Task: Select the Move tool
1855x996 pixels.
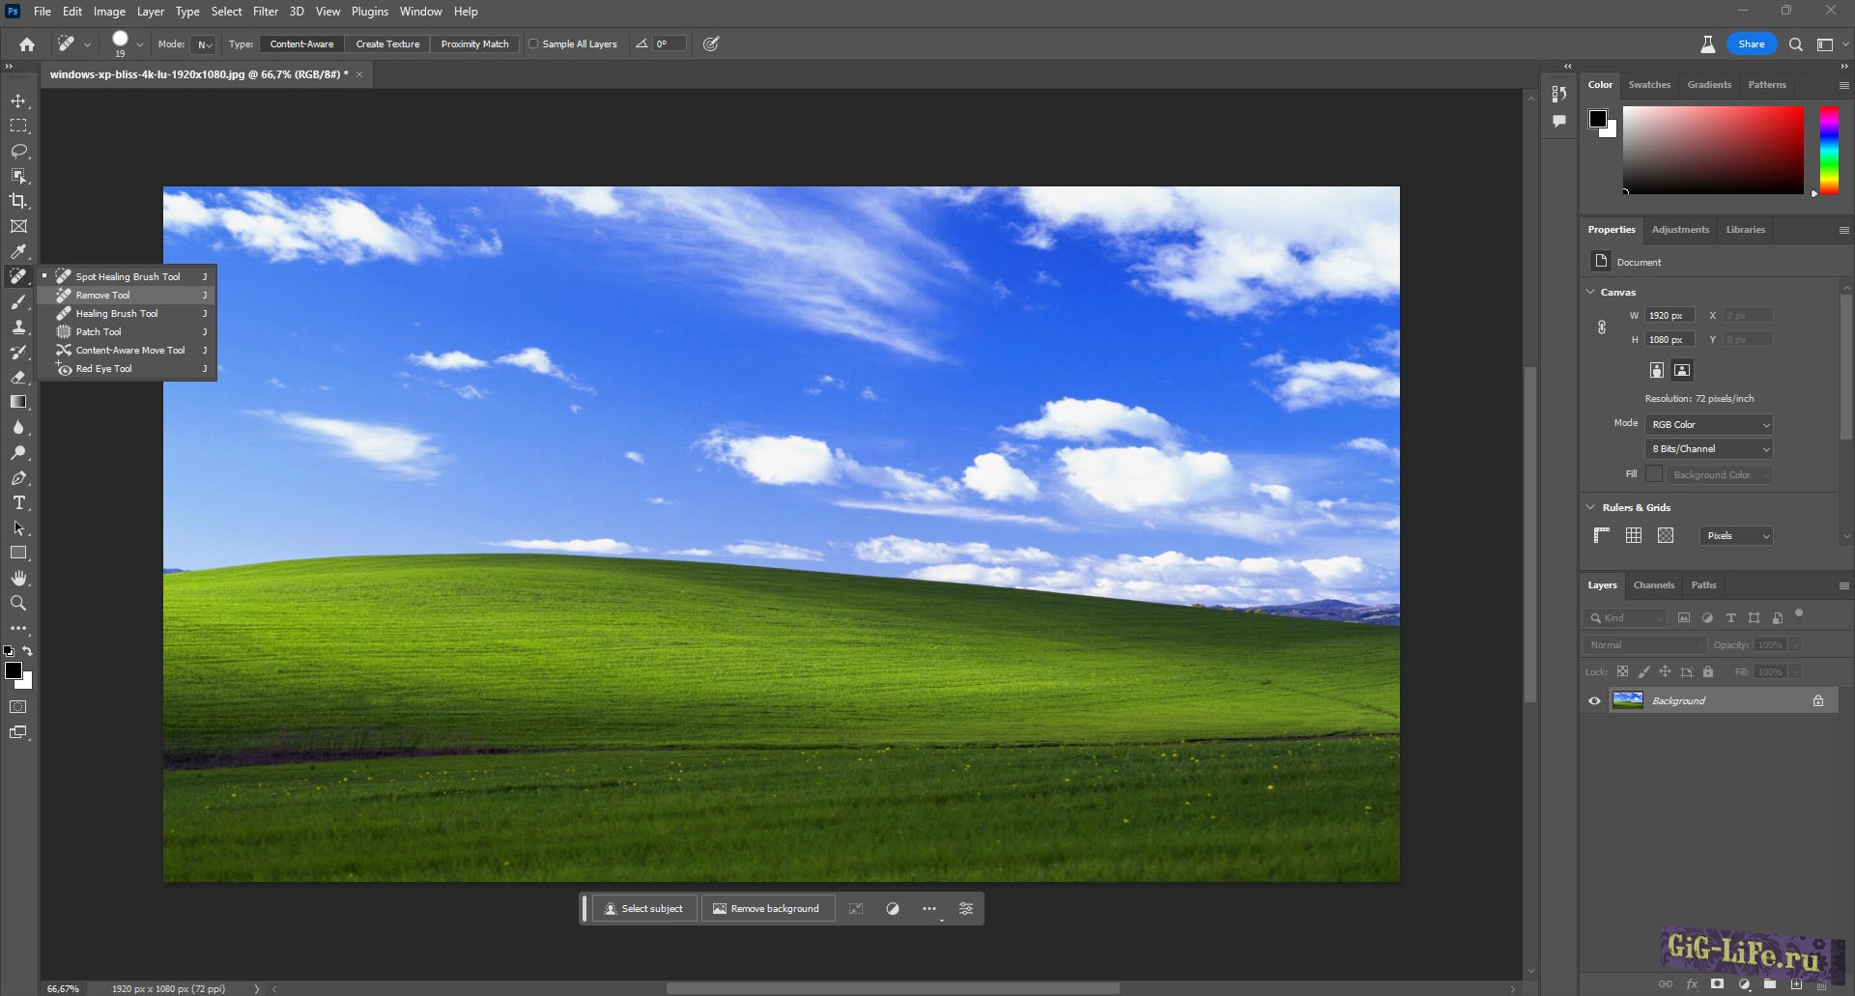Action: (x=18, y=101)
